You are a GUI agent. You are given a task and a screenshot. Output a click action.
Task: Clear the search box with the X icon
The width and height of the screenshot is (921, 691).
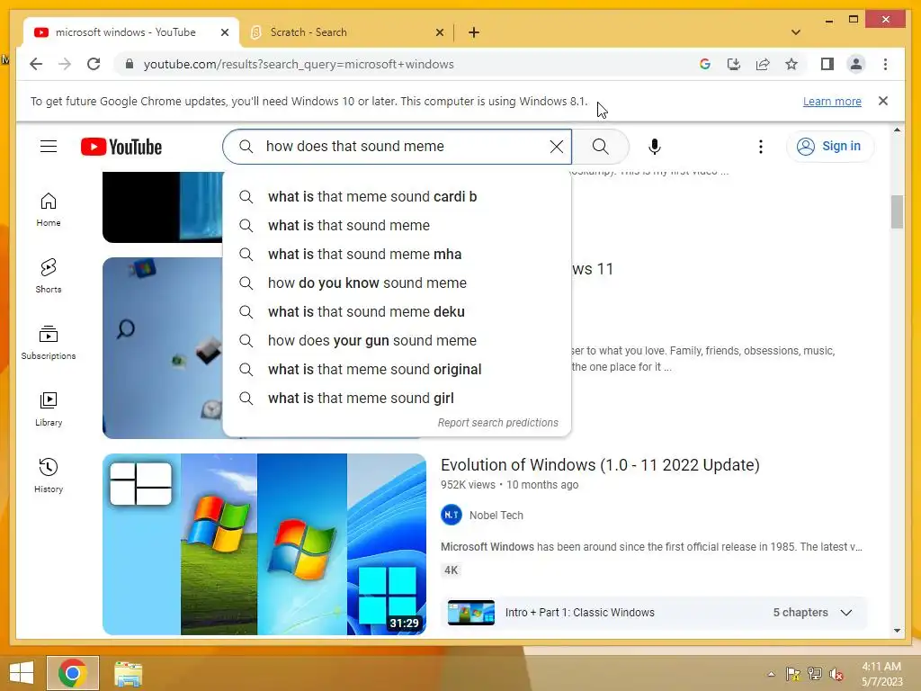(556, 147)
